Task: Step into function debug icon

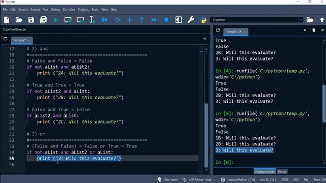Action: [x=129, y=20]
